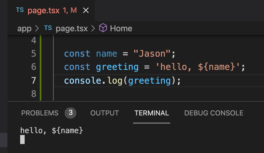Switch to the PROBLEMS panel tab

40,113
